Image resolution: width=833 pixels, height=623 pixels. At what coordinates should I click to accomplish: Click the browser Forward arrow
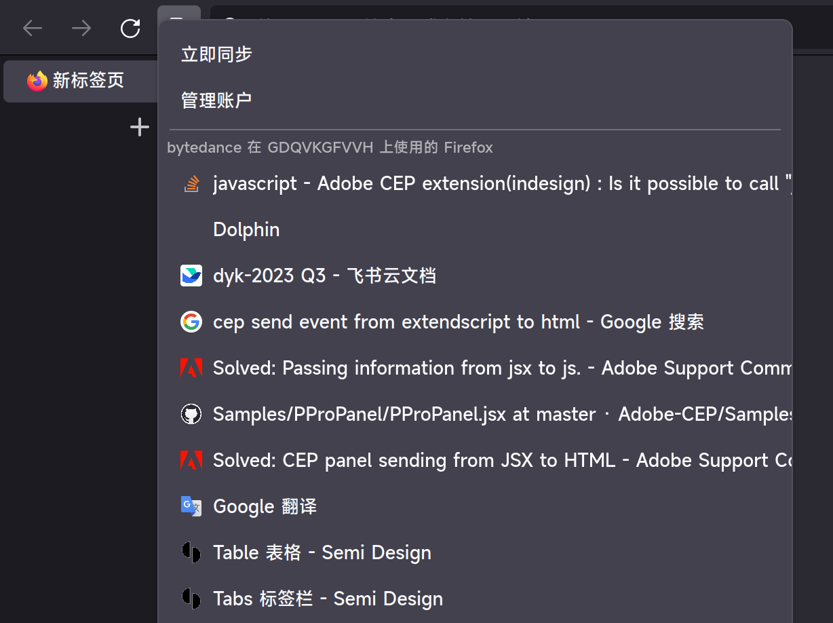pyautogui.click(x=81, y=28)
